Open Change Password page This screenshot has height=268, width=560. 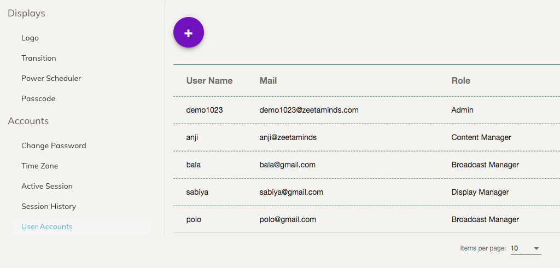click(54, 146)
